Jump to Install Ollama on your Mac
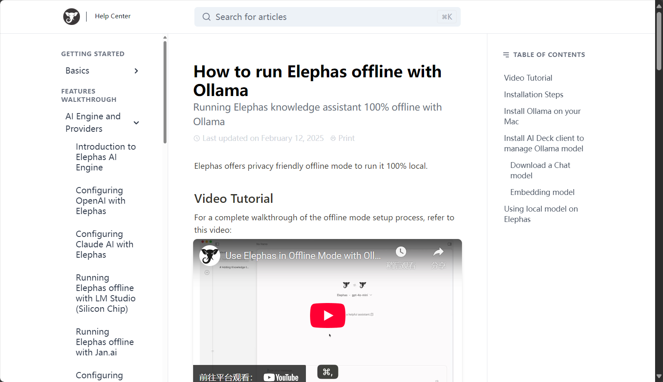This screenshot has height=382, width=663. point(542,116)
